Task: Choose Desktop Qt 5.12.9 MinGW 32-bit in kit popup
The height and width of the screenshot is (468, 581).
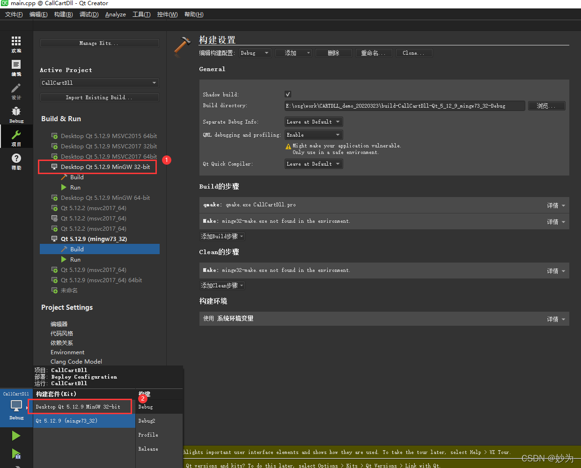Action: pos(84,407)
